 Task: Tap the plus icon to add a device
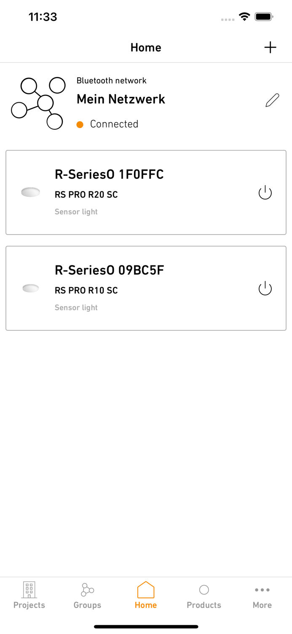[x=270, y=47]
